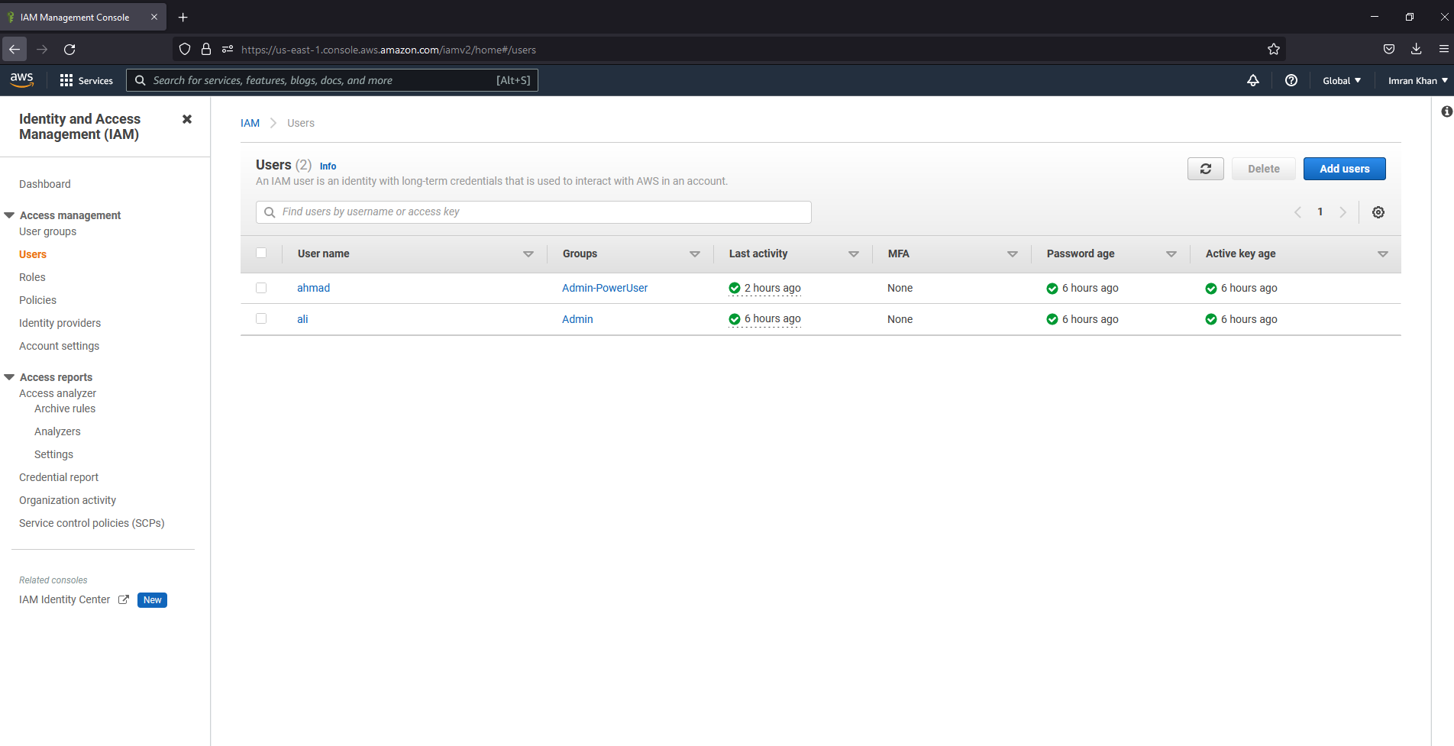
Task: Open the AWS notifications bell
Action: point(1253,80)
